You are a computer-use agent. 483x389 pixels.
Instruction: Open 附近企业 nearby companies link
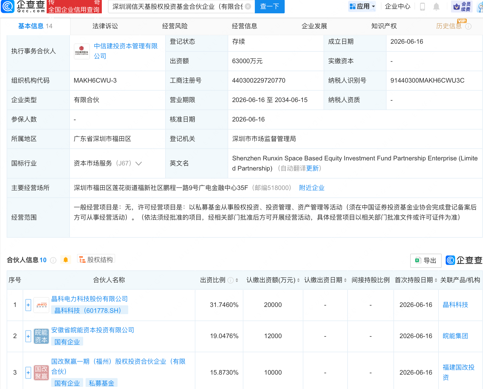coord(312,188)
